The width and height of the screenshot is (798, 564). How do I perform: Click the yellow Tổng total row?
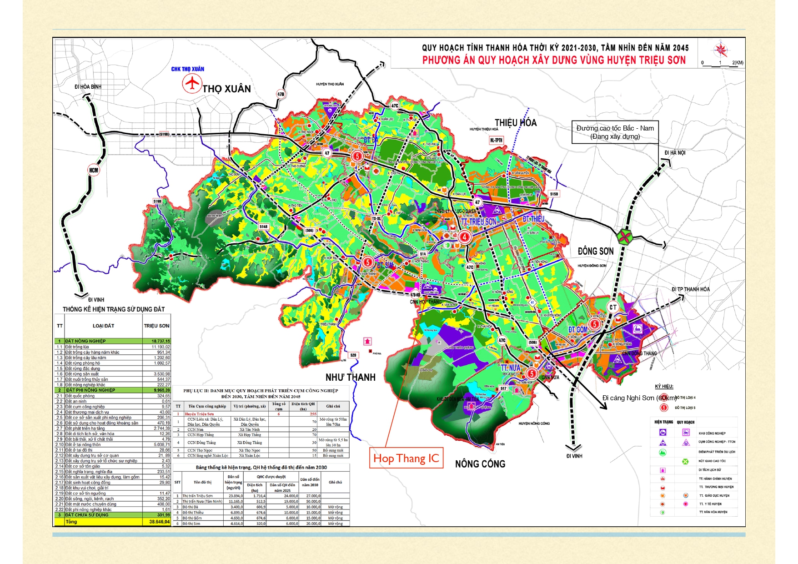pyautogui.click(x=112, y=522)
